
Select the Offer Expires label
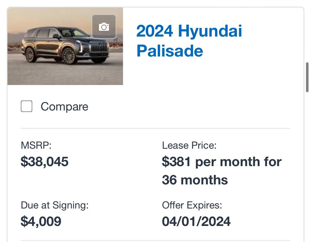192,205
